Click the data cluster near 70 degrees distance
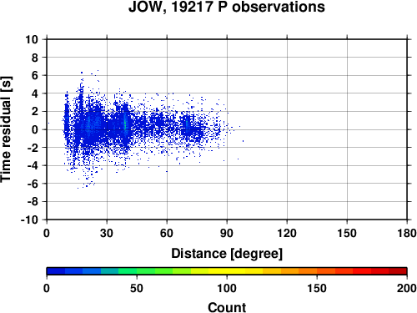 click(187, 127)
